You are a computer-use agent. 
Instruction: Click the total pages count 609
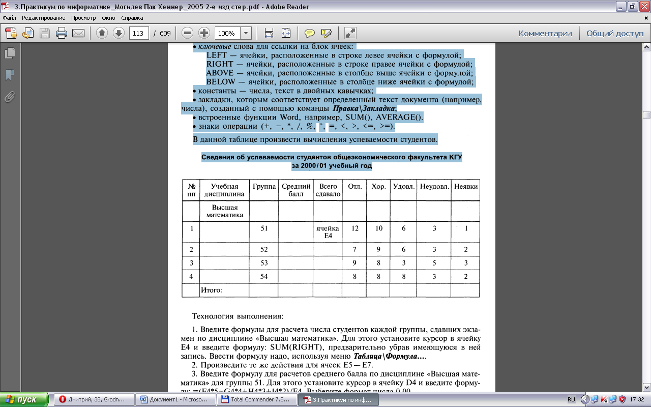click(165, 34)
